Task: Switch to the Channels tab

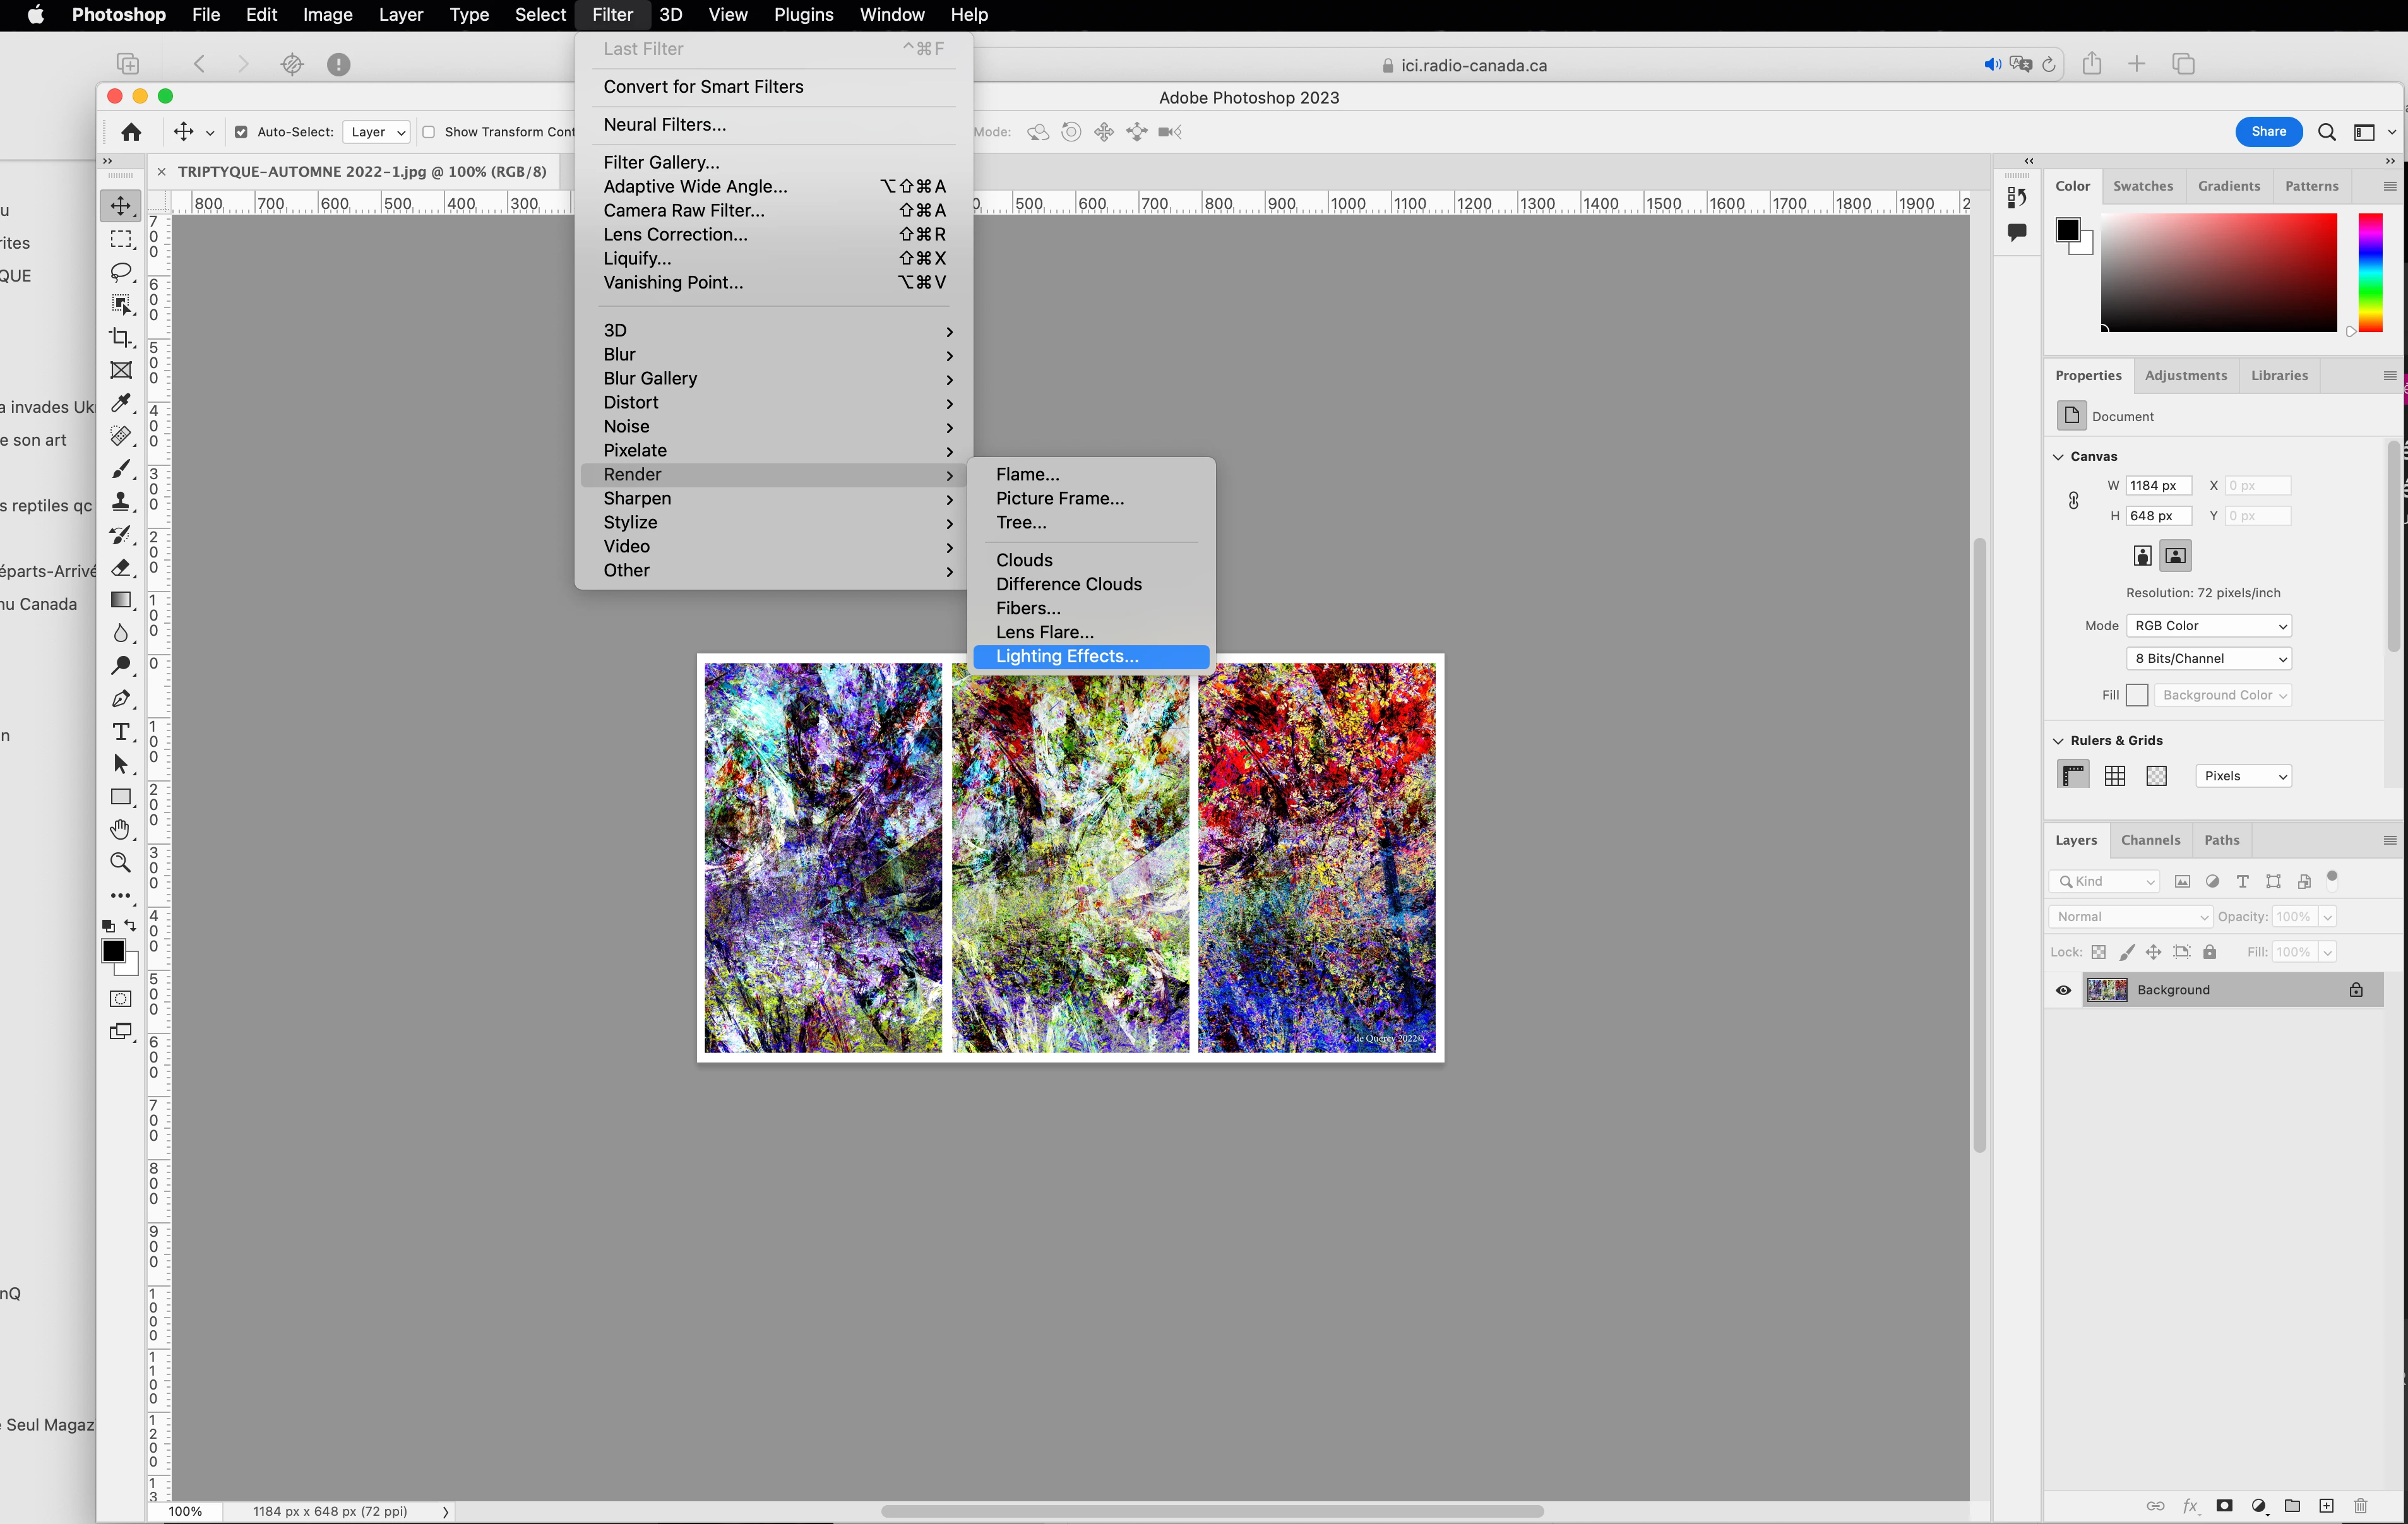Action: pyautogui.click(x=2150, y=840)
